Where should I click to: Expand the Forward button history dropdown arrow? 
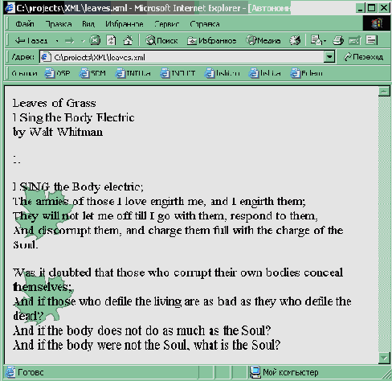83,41
